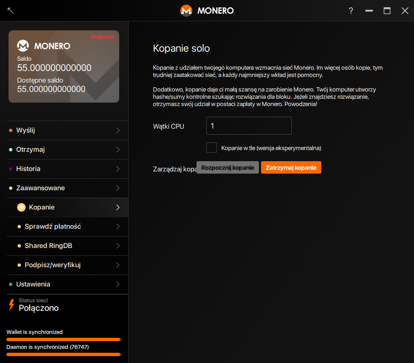Screen dimensions: 414x363
Task: Click the Połączono network status text
Action: pyautogui.click(x=38, y=308)
